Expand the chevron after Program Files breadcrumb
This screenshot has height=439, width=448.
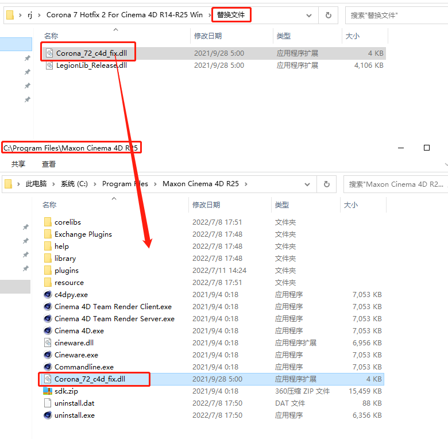(155, 184)
